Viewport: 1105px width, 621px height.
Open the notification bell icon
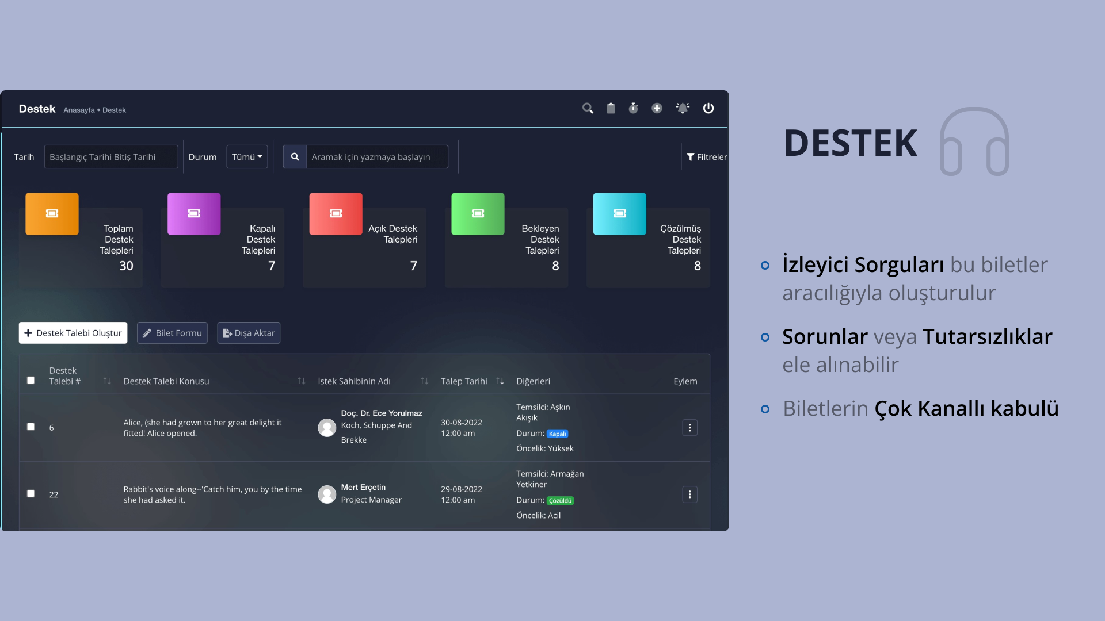pyautogui.click(x=683, y=108)
